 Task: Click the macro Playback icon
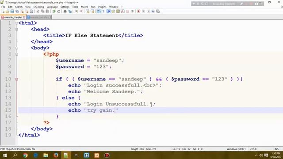point(148,11)
